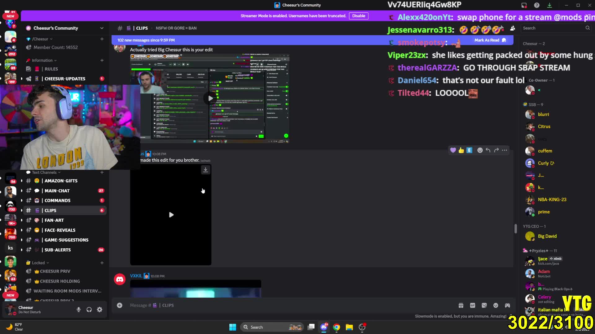Screen dimensions: 595x334
Task: Play the screenshot video attachment
Action: (x=210, y=98)
